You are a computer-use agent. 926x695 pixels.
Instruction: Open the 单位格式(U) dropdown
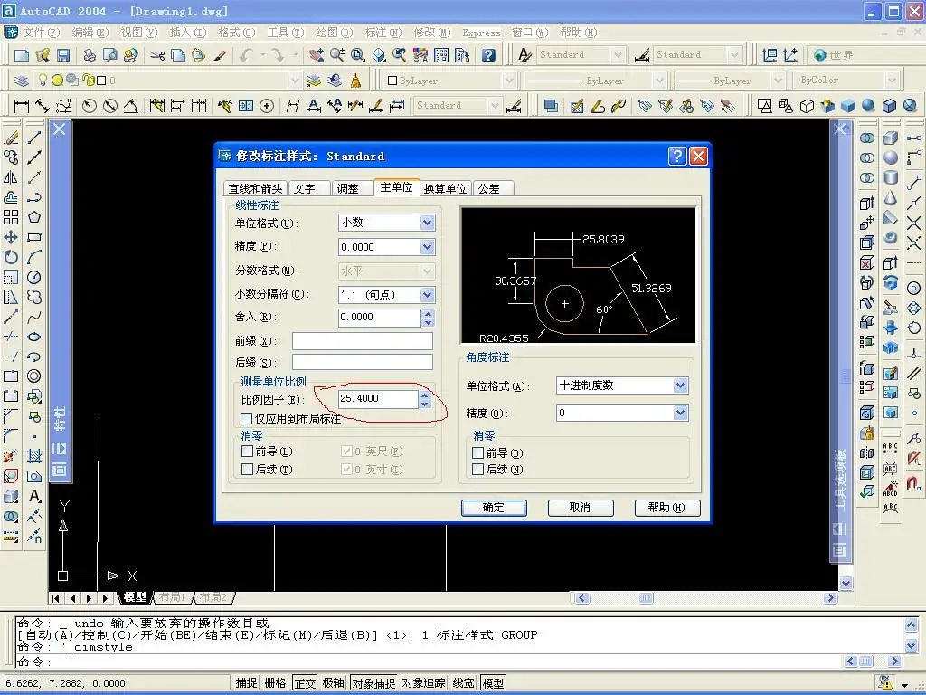(x=428, y=223)
